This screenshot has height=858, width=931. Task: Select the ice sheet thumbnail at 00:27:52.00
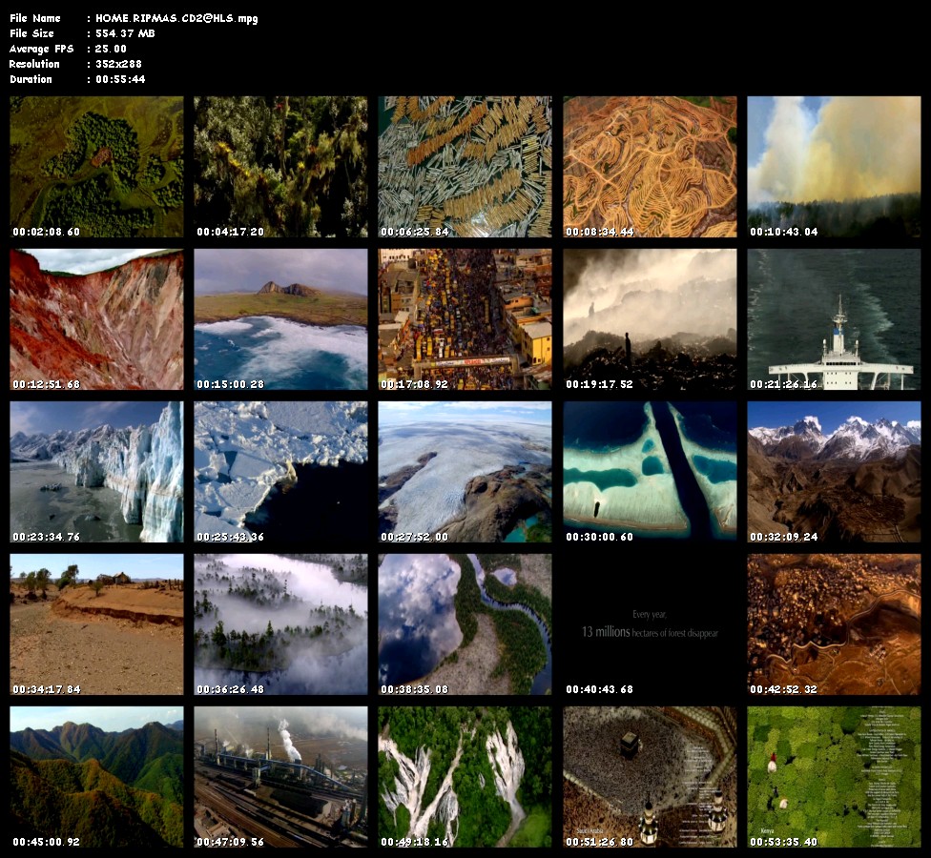click(x=465, y=472)
